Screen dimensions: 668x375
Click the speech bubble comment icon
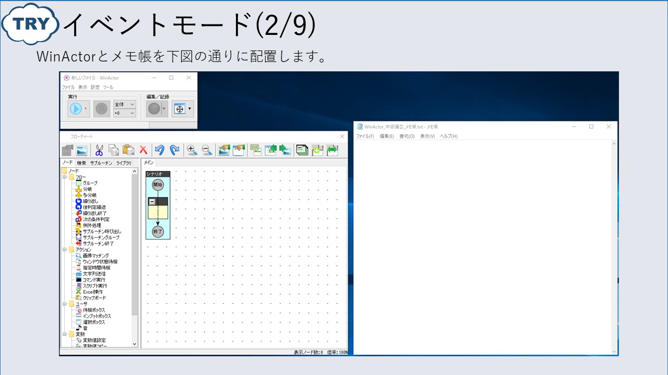coord(255,150)
